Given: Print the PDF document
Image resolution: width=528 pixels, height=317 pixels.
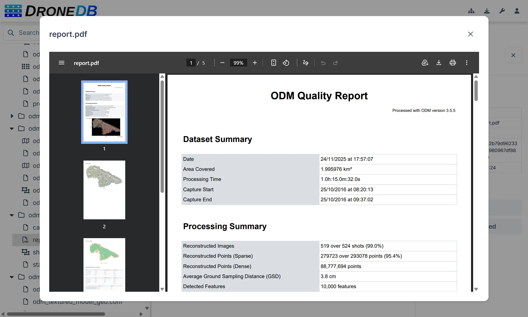Looking at the screenshot, I should coord(452,63).
